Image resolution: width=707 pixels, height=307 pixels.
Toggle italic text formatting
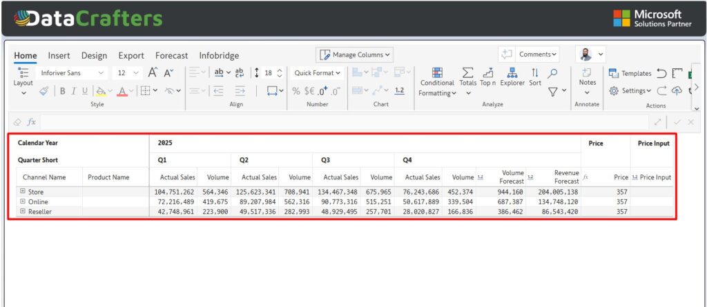pyautogui.click(x=73, y=90)
